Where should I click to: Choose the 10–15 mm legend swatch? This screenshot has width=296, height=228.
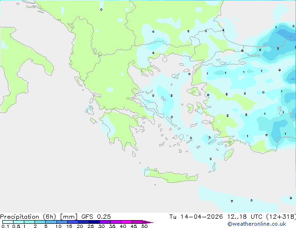62,222
